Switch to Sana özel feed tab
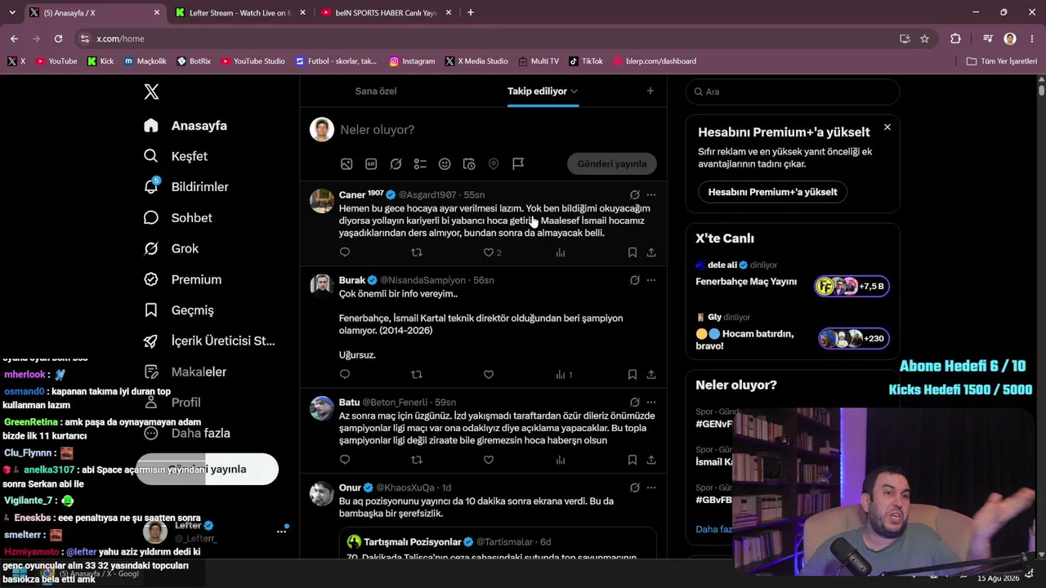The image size is (1046, 588). 376,91
